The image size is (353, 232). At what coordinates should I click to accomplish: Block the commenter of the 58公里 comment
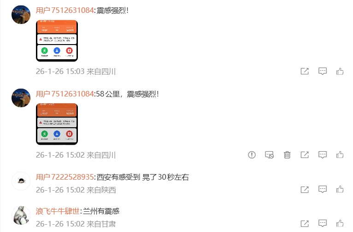click(x=269, y=155)
